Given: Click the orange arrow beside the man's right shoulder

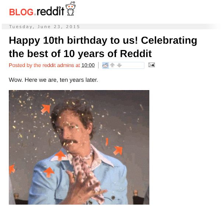Looking at the screenshot, I should (118, 151).
